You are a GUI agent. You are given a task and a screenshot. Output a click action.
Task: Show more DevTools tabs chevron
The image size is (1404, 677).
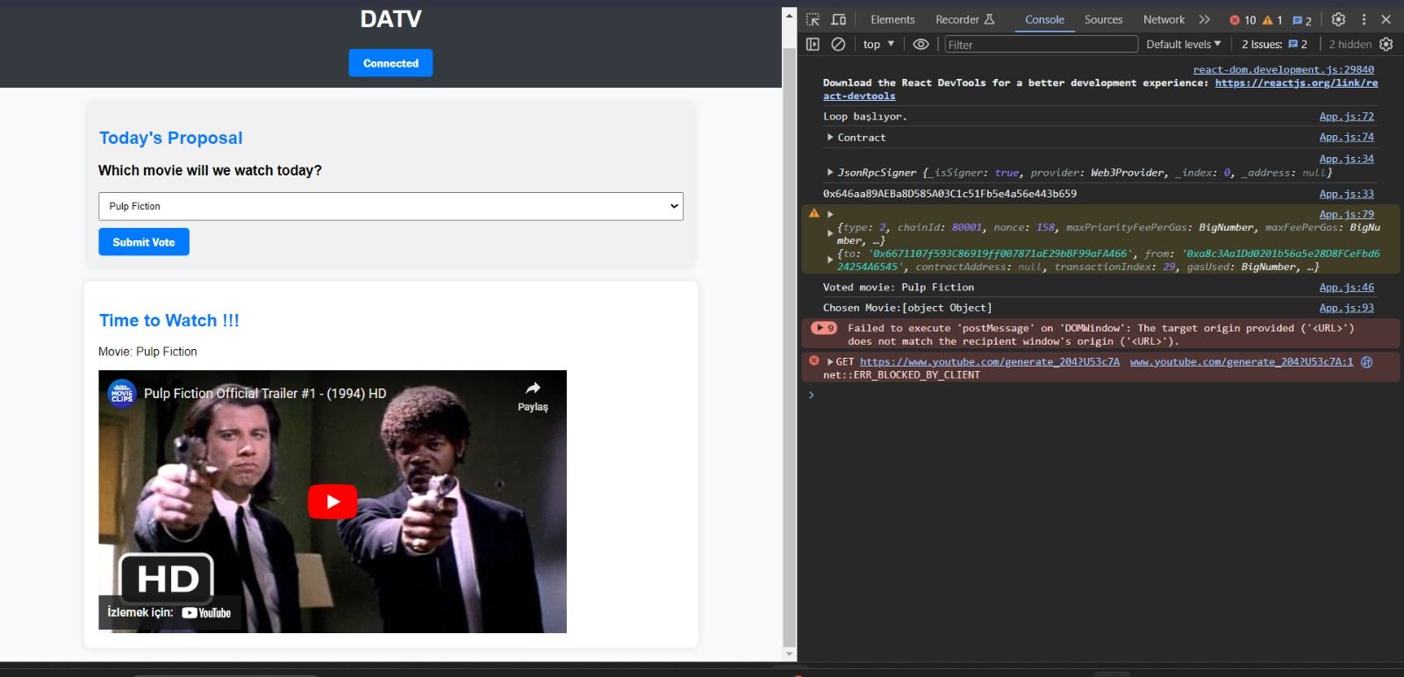click(1205, 19)
